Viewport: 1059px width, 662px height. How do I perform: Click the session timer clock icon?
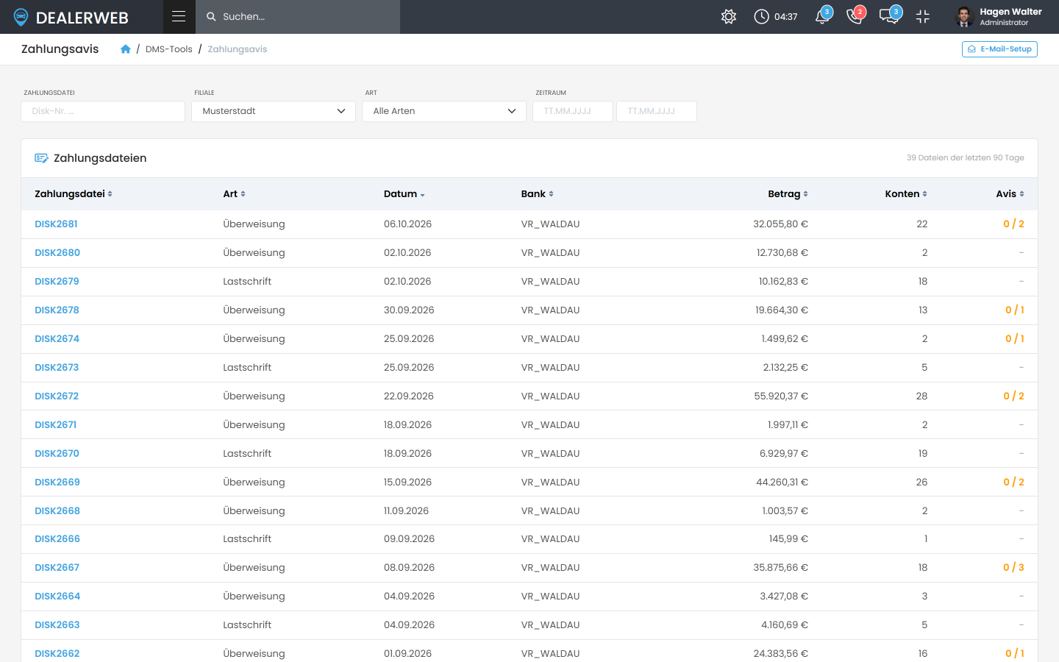coord(761,16)
